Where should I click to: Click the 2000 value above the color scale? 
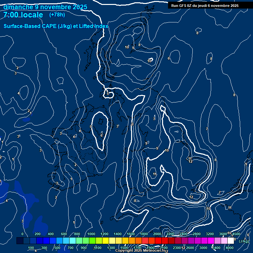pyautogui.click(x=157, y=234)
